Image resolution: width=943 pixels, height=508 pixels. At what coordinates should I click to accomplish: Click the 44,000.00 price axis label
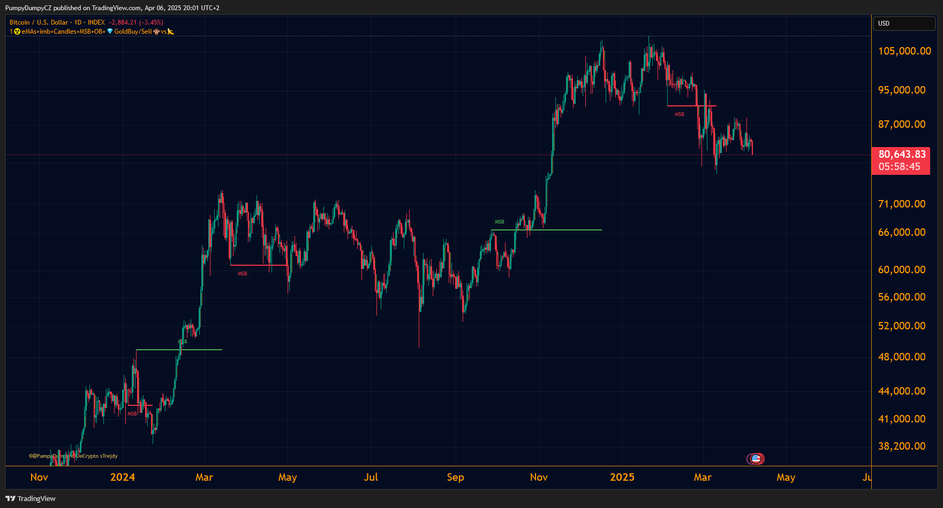tap(902, 391)
